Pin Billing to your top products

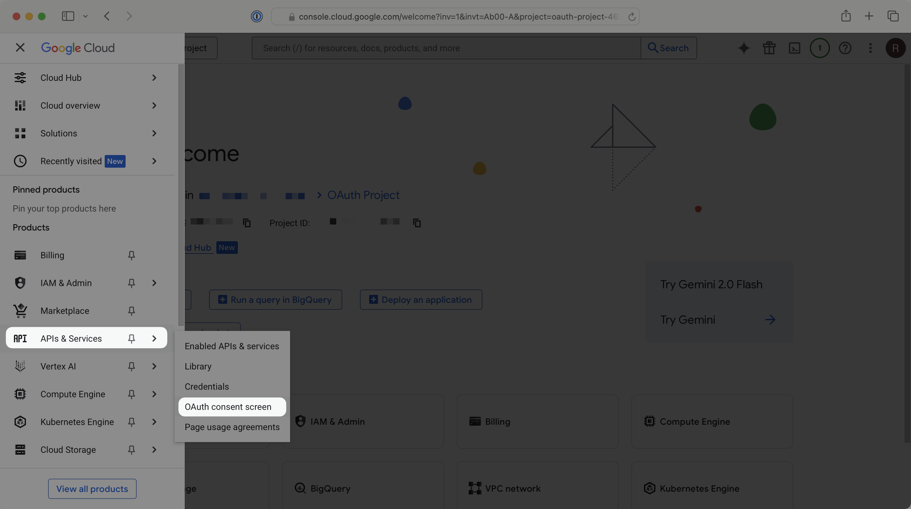point(131,255)
